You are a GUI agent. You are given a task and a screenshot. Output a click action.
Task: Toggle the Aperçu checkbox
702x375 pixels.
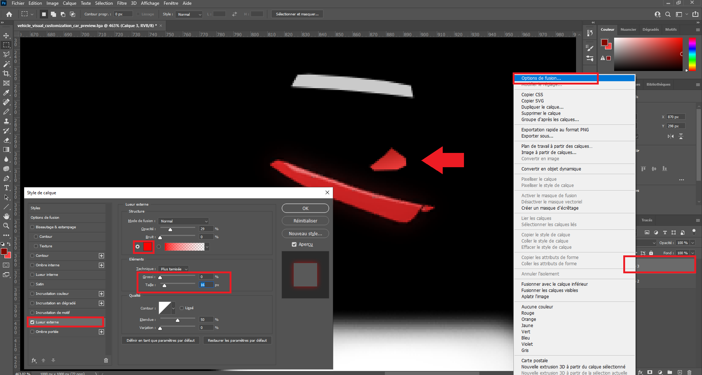pyautogui.click(x=294, y=244)
